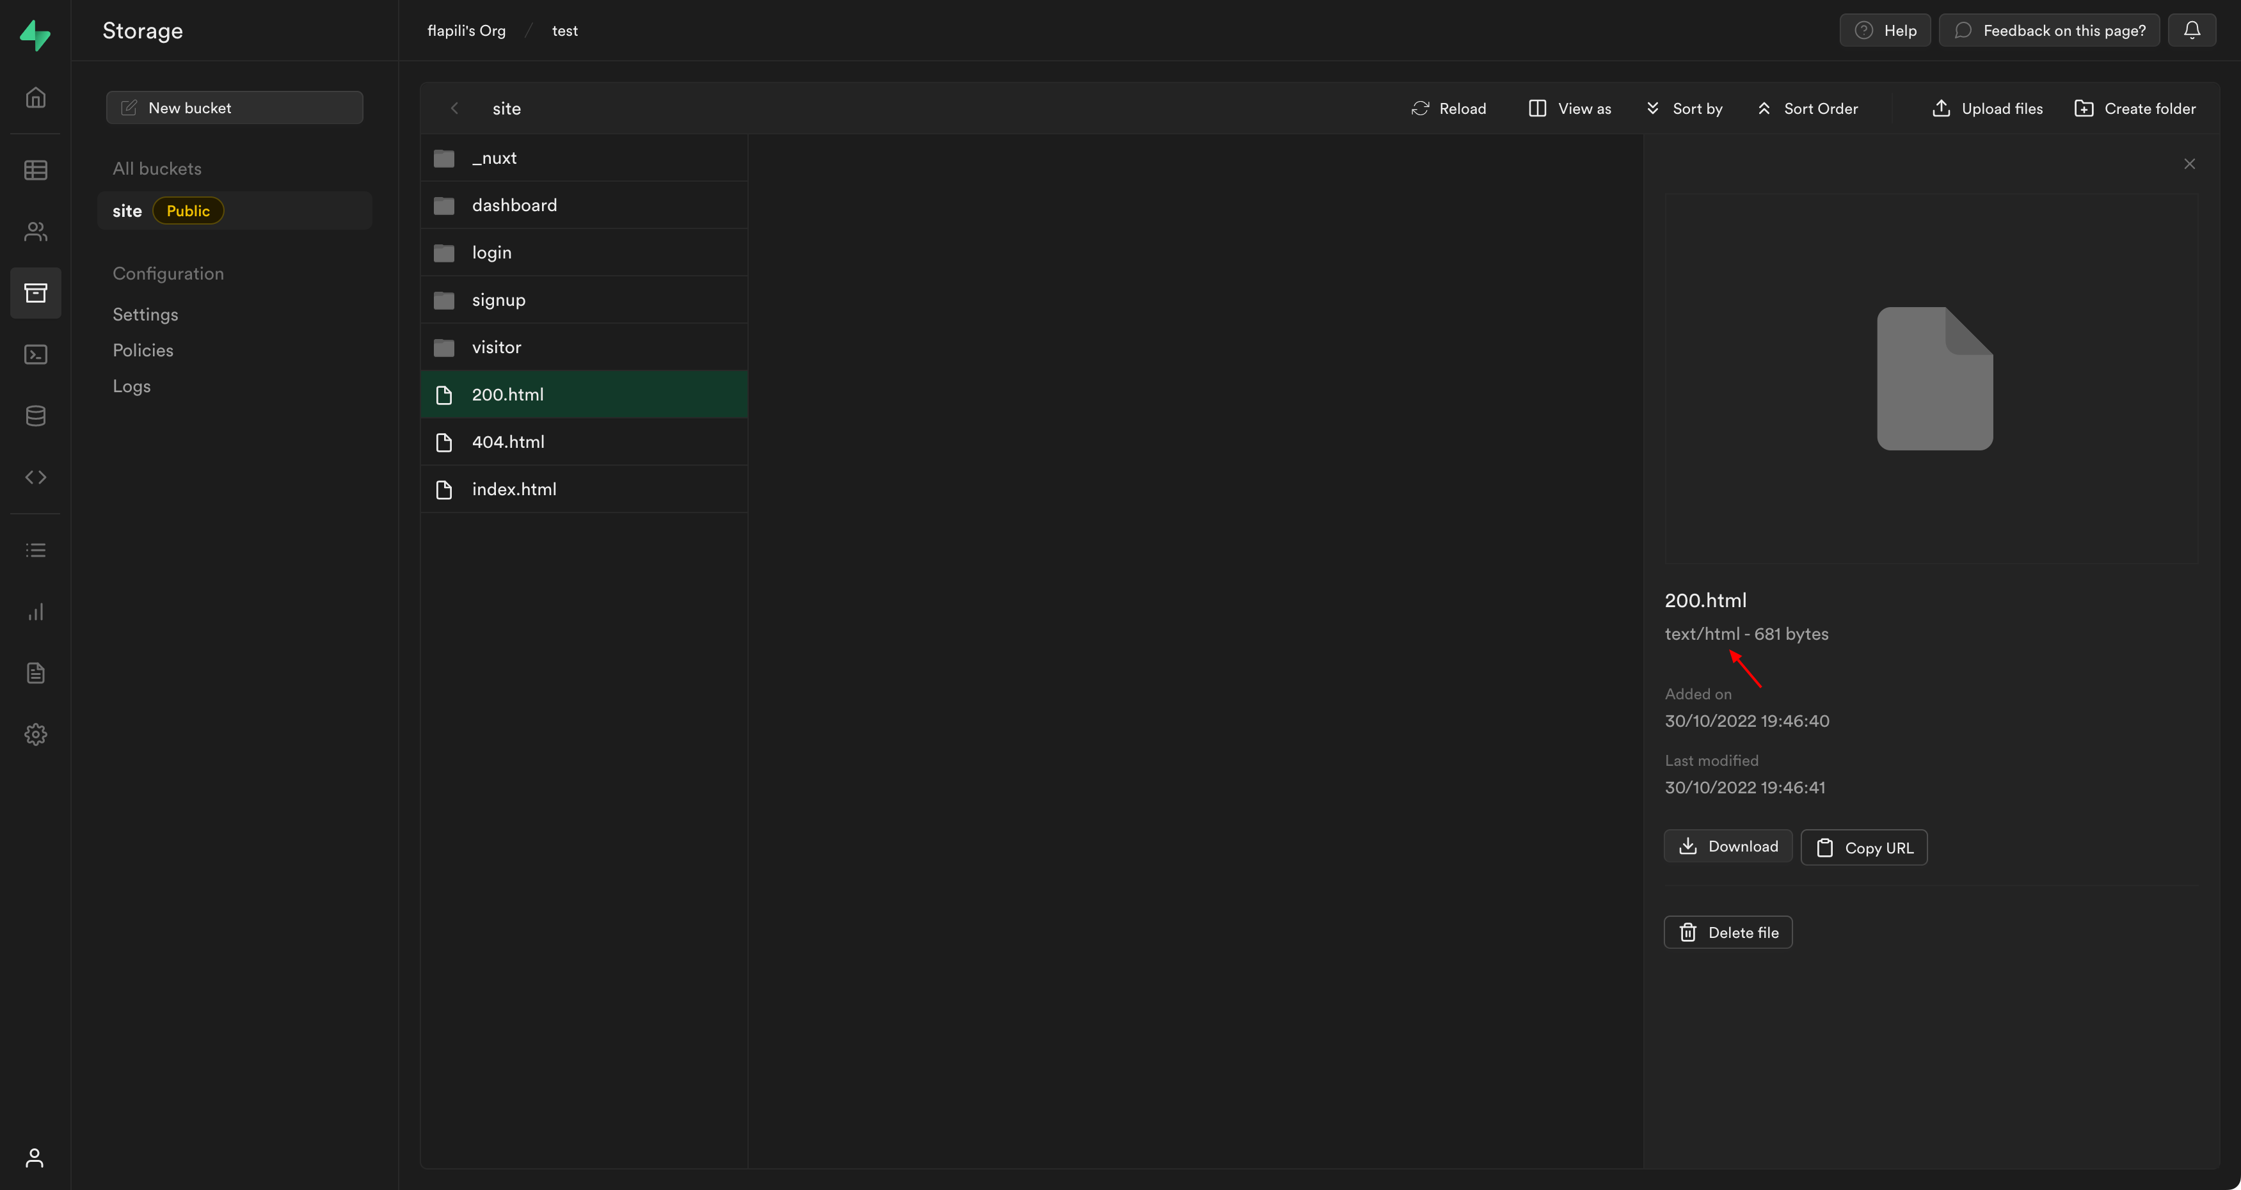Open the _nuxt folder
Image resolution: width=2241 pixels, height=1190 pixels.
tap(494, 158)
